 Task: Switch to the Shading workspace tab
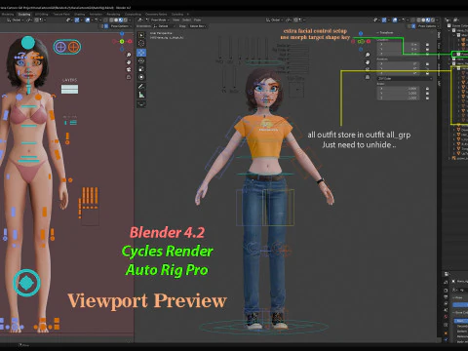(x=79, y=15)
